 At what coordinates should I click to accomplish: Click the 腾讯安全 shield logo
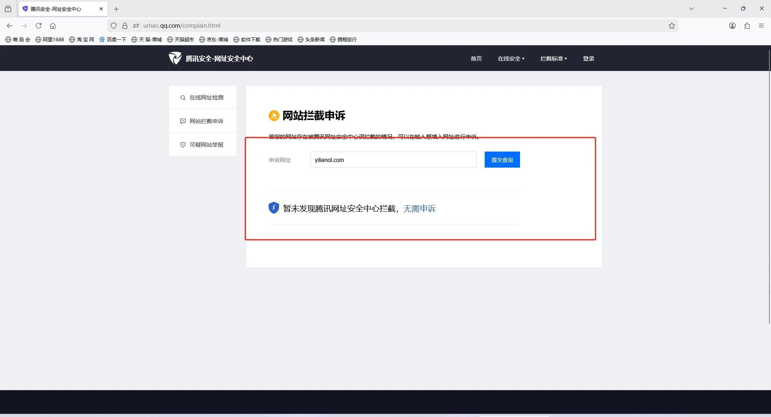pos(175,58)
